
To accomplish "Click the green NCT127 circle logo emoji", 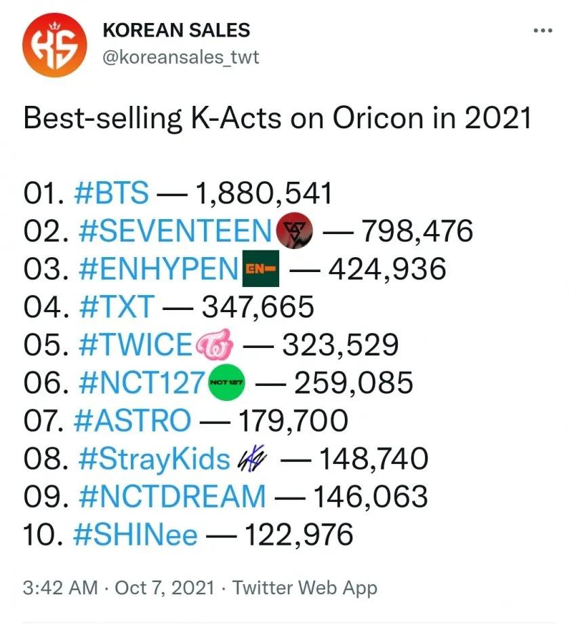I will point(226,382).
